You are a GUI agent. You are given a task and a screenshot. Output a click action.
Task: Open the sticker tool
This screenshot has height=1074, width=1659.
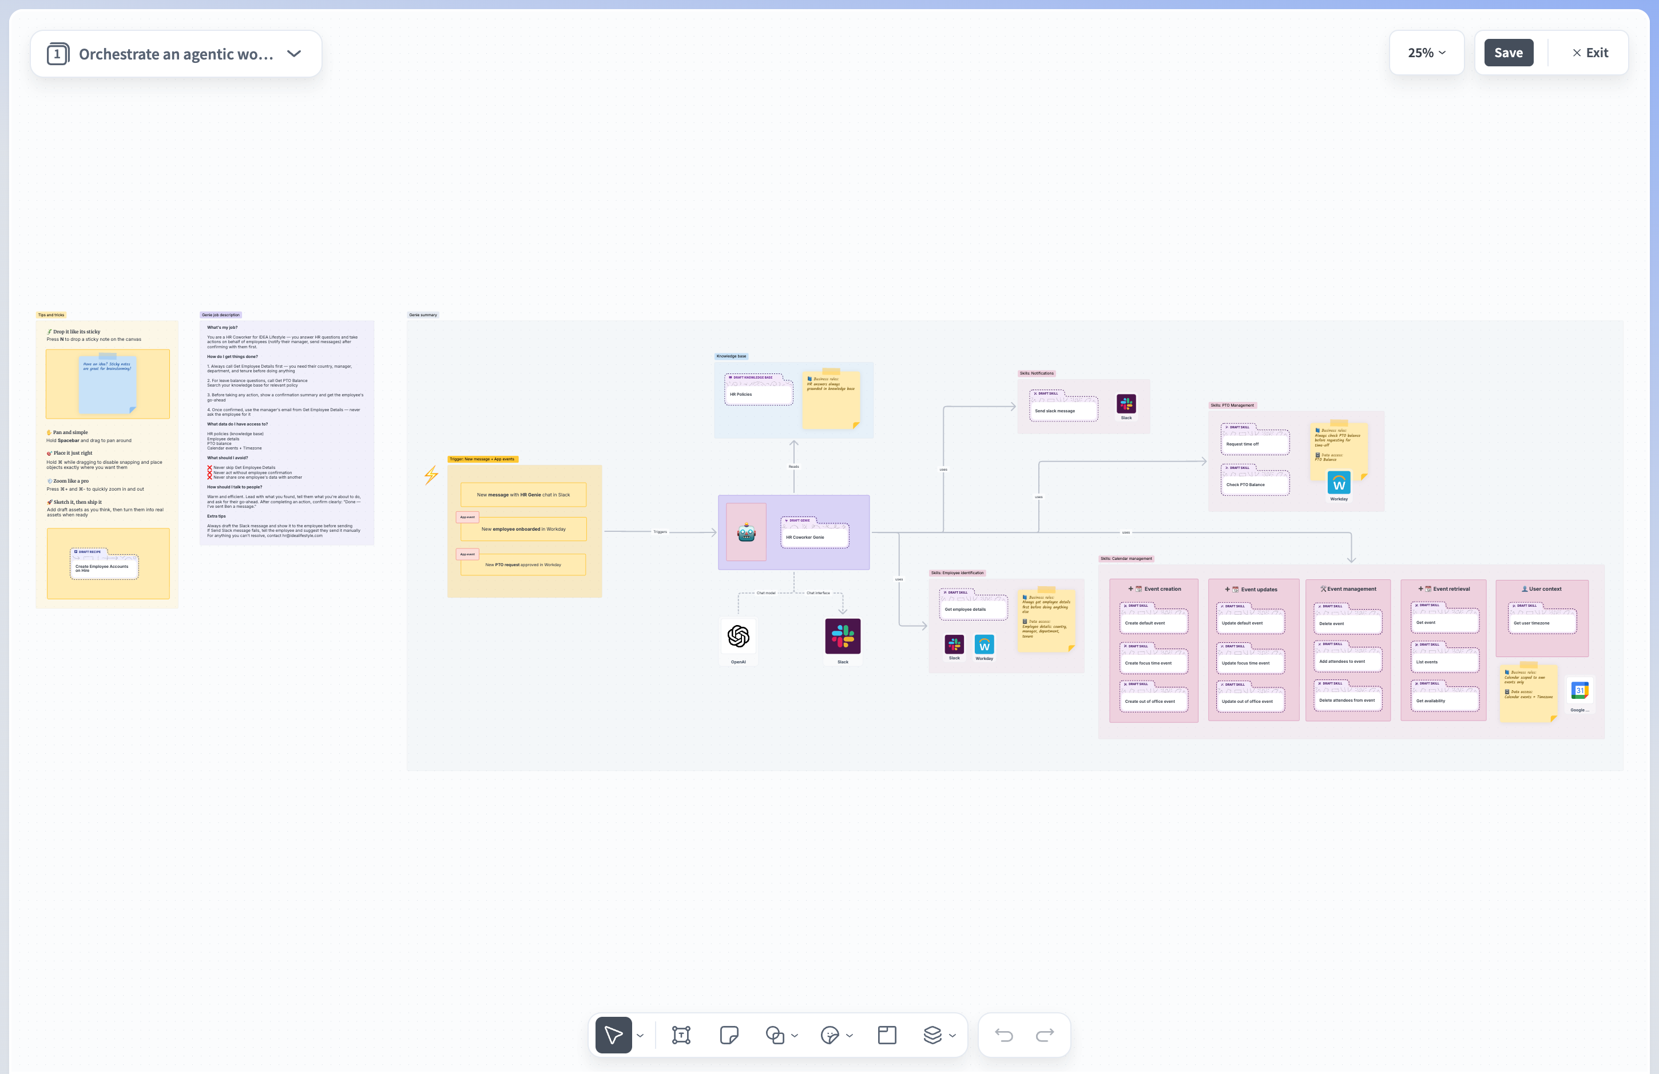tap(829, 1035)
